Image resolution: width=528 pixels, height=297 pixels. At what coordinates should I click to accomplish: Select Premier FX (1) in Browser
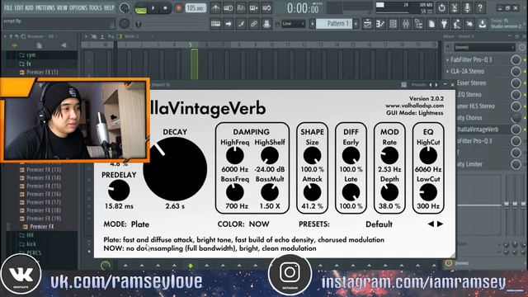tap(42, 72)
